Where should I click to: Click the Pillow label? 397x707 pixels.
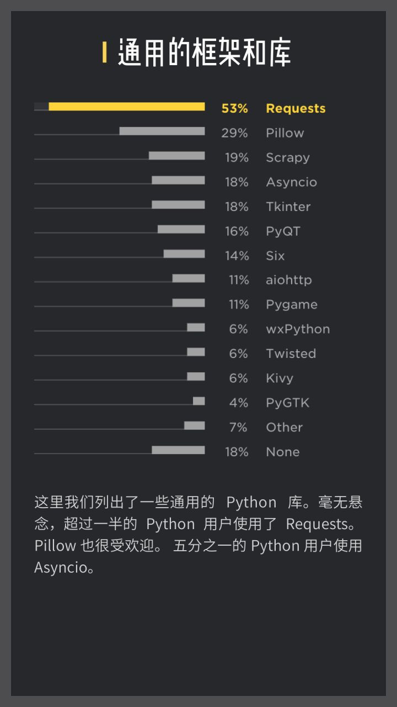(x=285, y=133)
